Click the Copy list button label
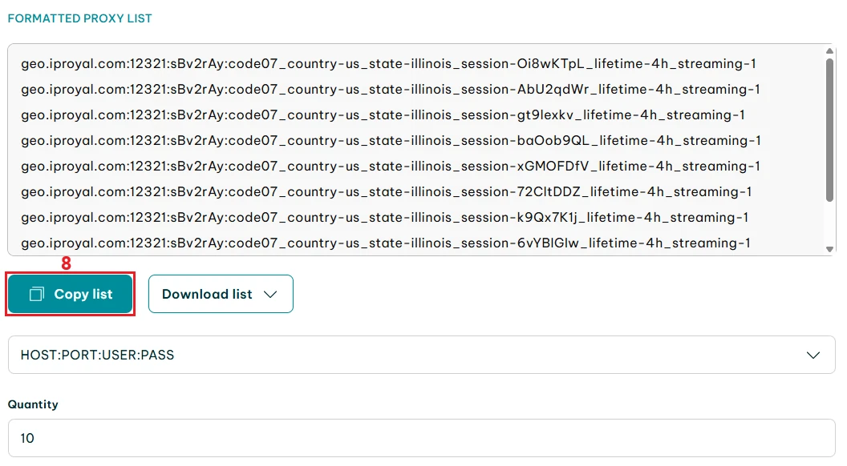The image size is (847, 466). point(83,295)
